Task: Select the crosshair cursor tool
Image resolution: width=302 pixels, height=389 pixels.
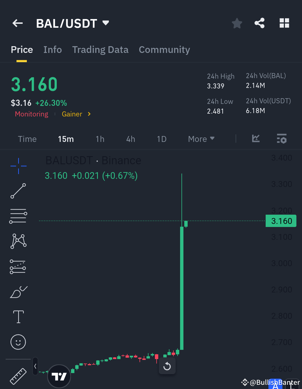Action: pyautogui.click(x=18, y=166)
